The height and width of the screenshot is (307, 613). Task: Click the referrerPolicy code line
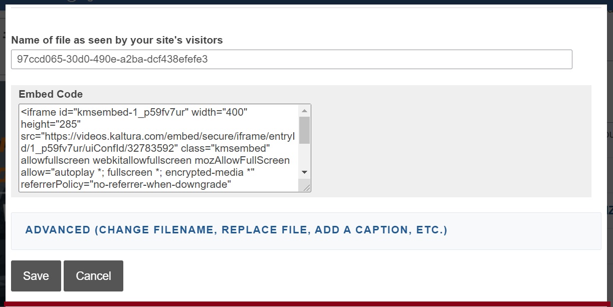[125, 184]
